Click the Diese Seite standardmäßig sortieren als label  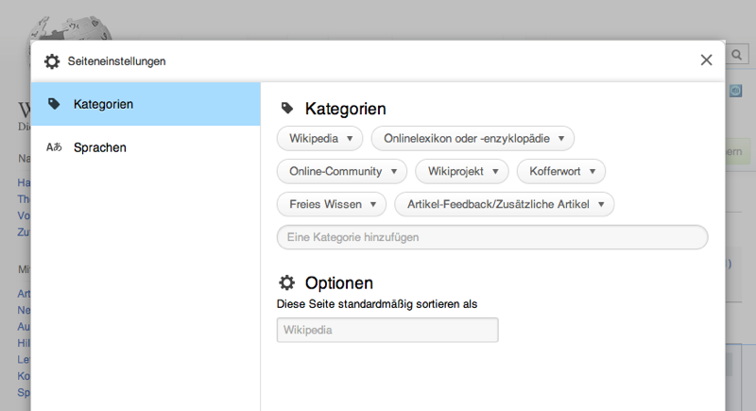point(377,304)
